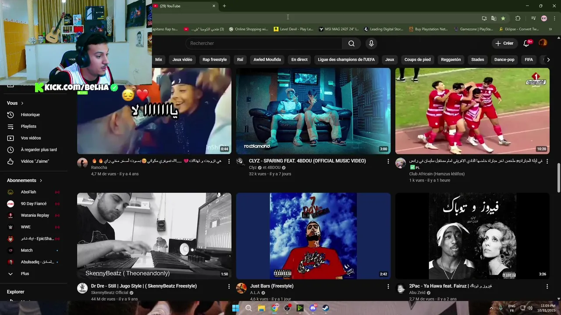This screenshot has height=315, width=561.
Task: Open options for Dr Dre Still video
Action: (x=229, y=287)
